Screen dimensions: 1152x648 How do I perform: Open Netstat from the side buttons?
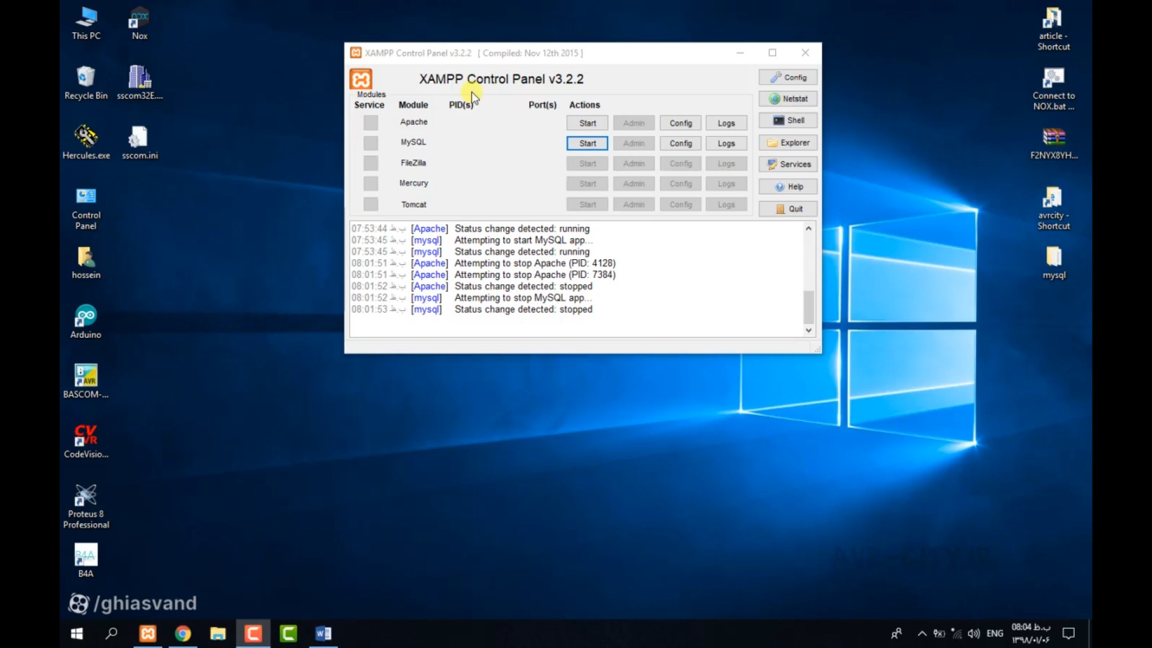788,99
